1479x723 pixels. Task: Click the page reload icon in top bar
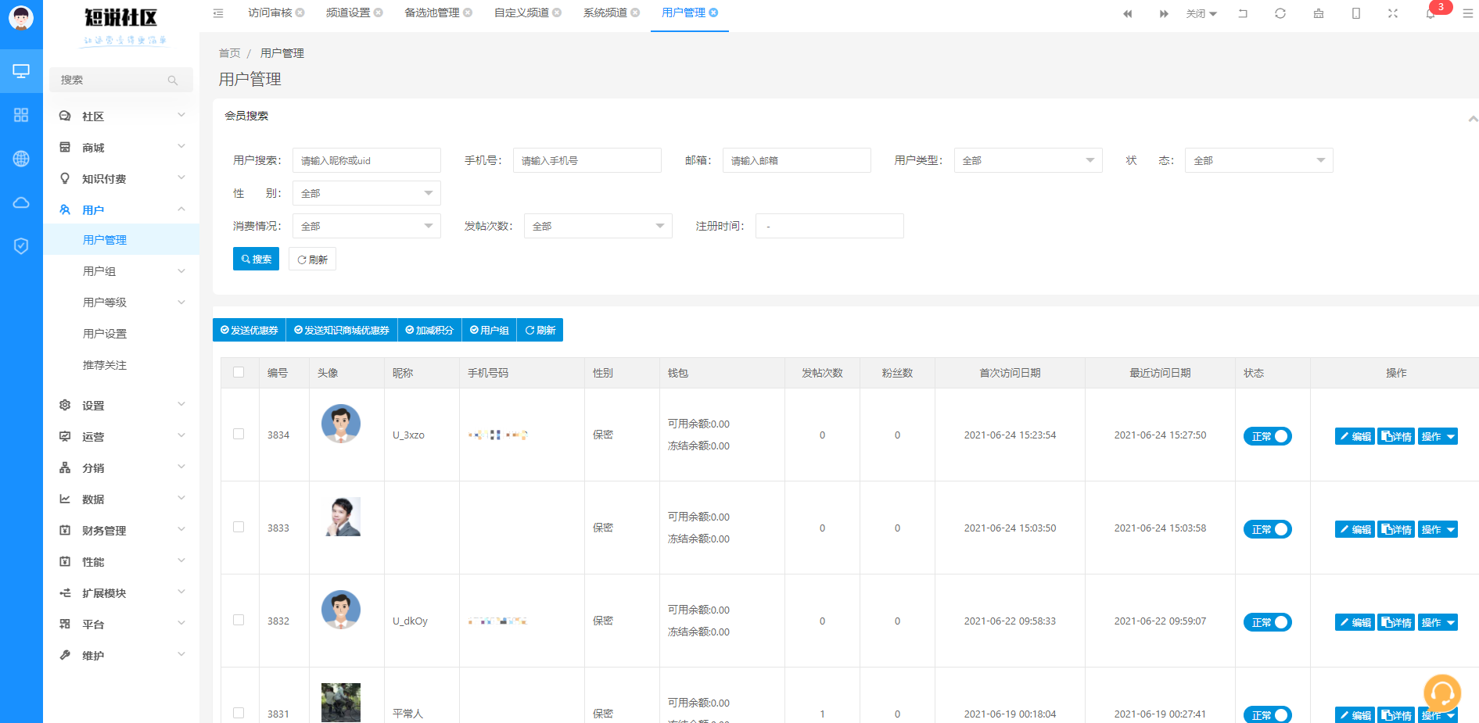[1280, 13]
